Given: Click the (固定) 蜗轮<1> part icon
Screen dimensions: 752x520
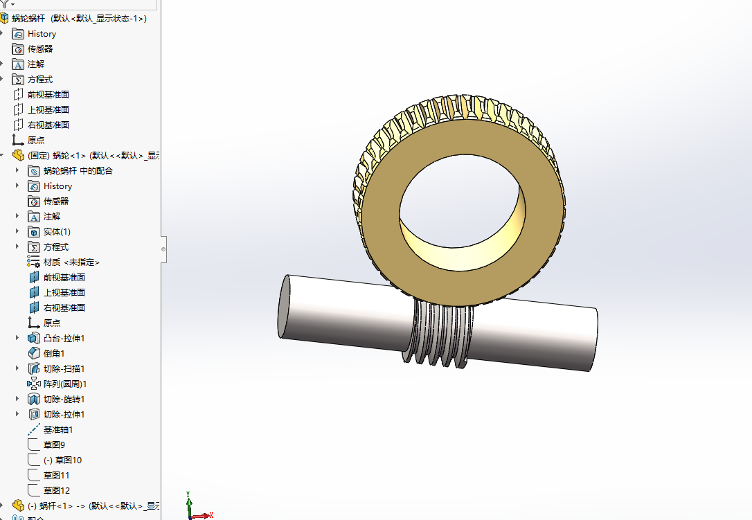Looking at the screenshot, I should tap(18, 155).
